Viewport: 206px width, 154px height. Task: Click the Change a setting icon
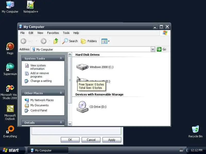click(27, 81)
